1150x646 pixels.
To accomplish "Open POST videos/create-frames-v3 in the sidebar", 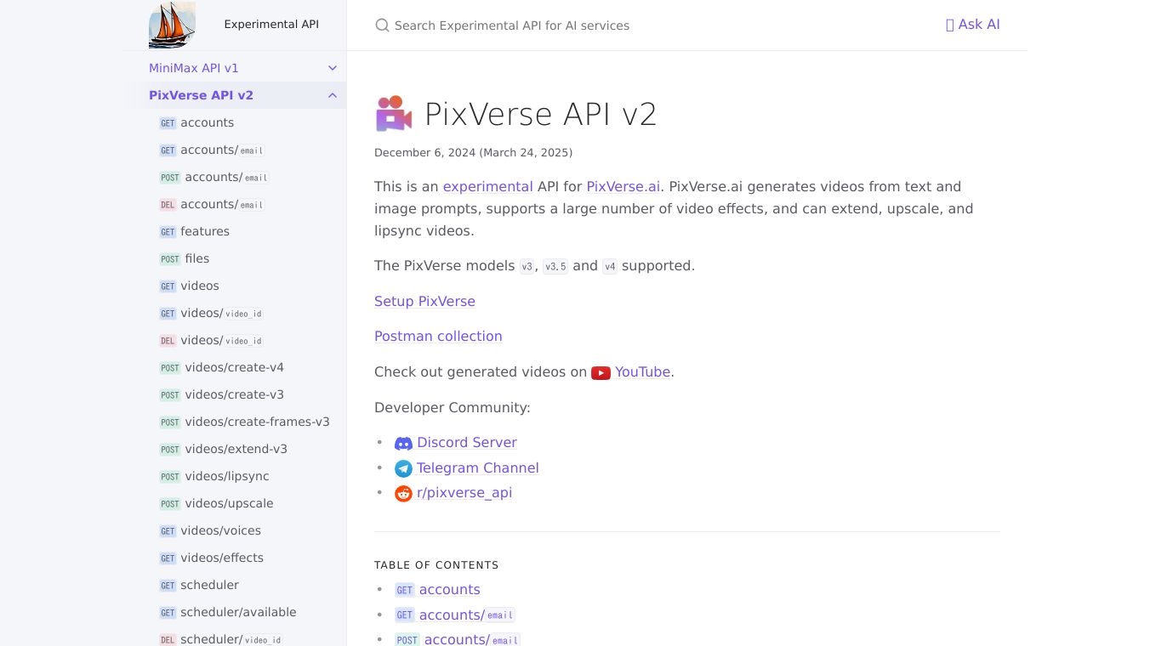I will tap(245, 422).
